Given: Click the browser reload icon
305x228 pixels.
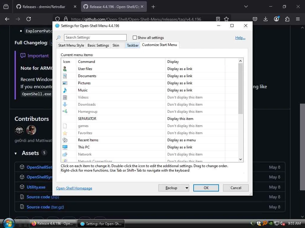Looking at the screenshot, I should (x=29, y=19).
